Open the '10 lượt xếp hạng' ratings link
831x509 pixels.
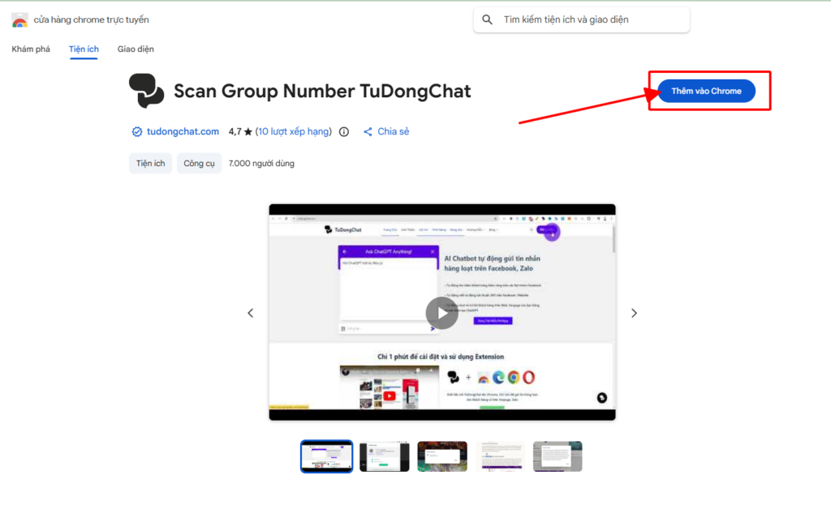click(x=293, y=131)
